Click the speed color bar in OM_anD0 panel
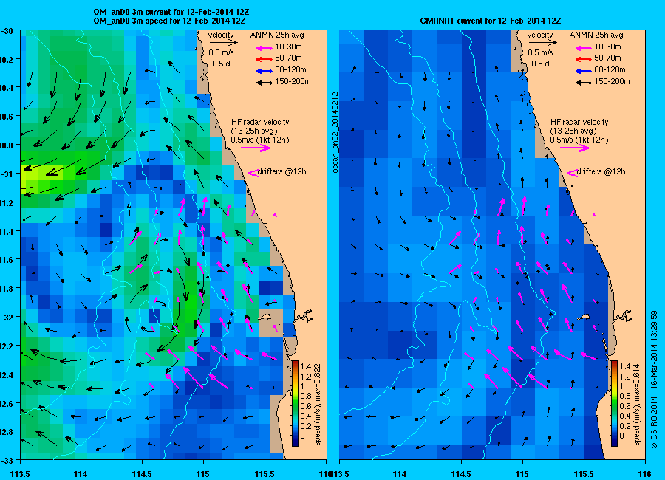This screenshot has height=480, width=665. (x=295, y=403)
